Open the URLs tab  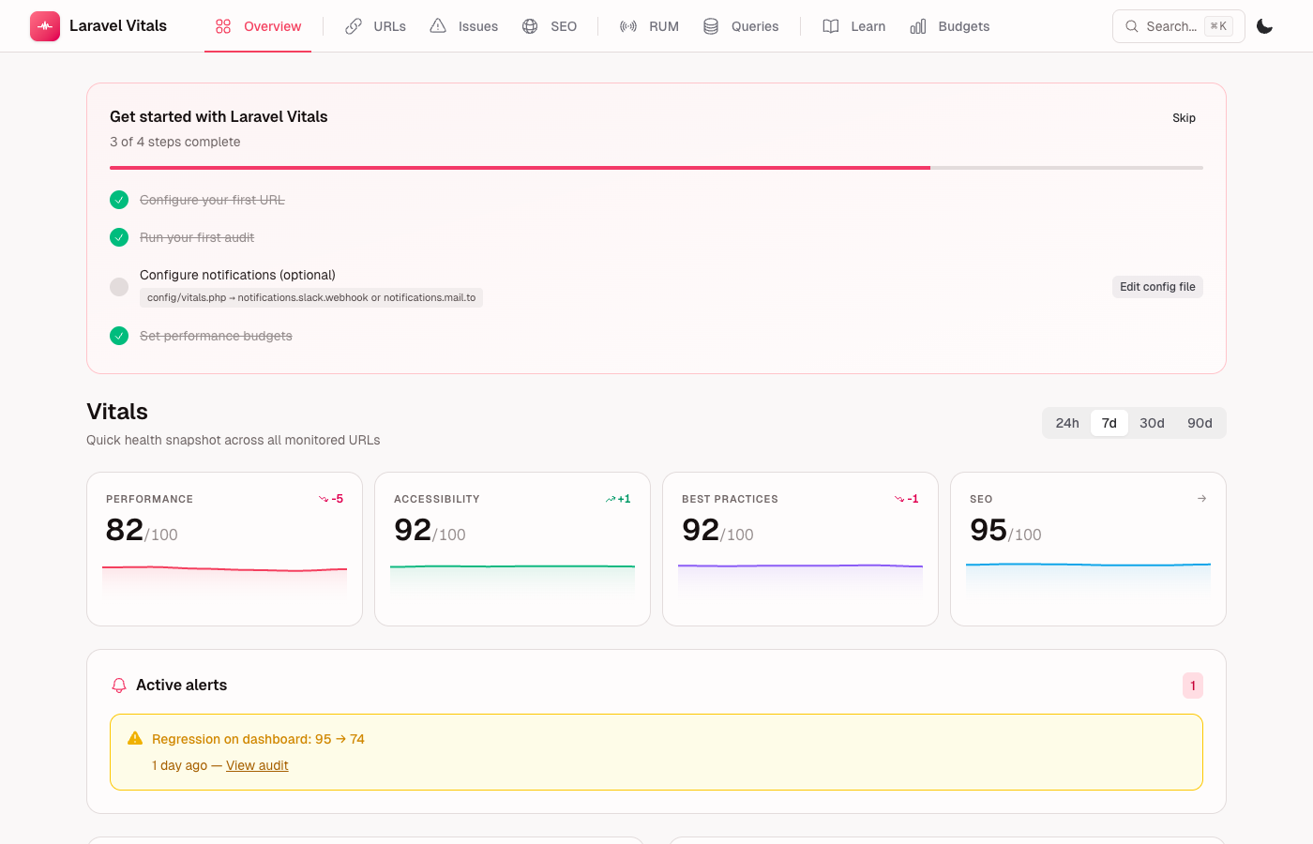pyautogui.click(x=375, y=26)
